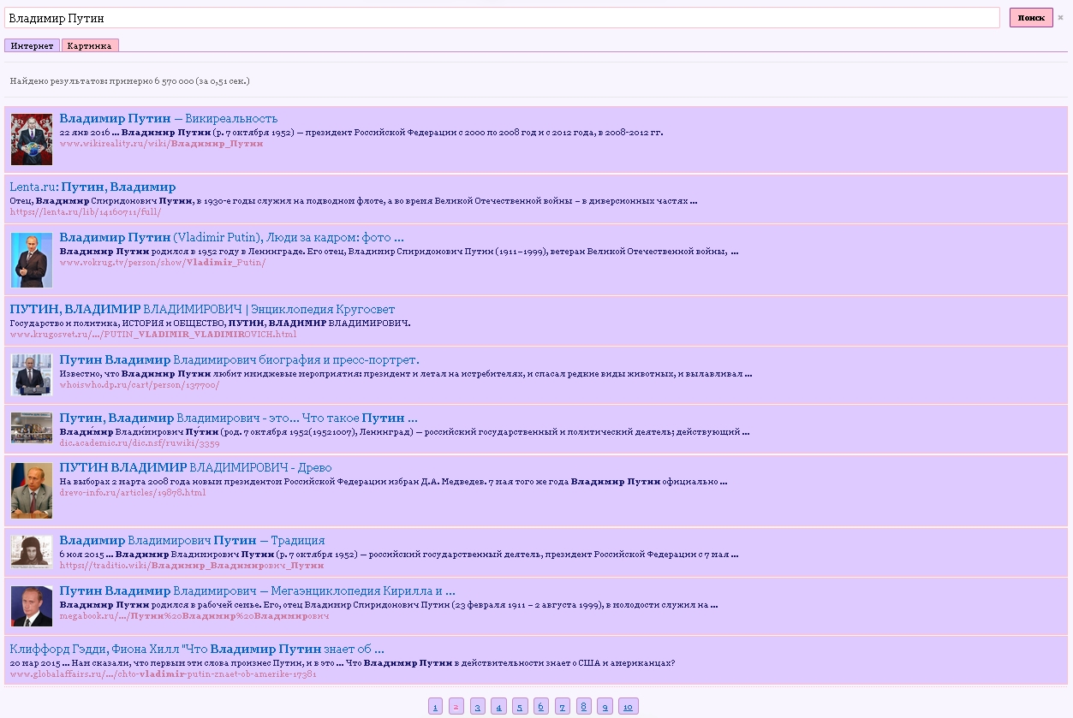
Task: Go to results page 3
Action: tap(478, 707)
